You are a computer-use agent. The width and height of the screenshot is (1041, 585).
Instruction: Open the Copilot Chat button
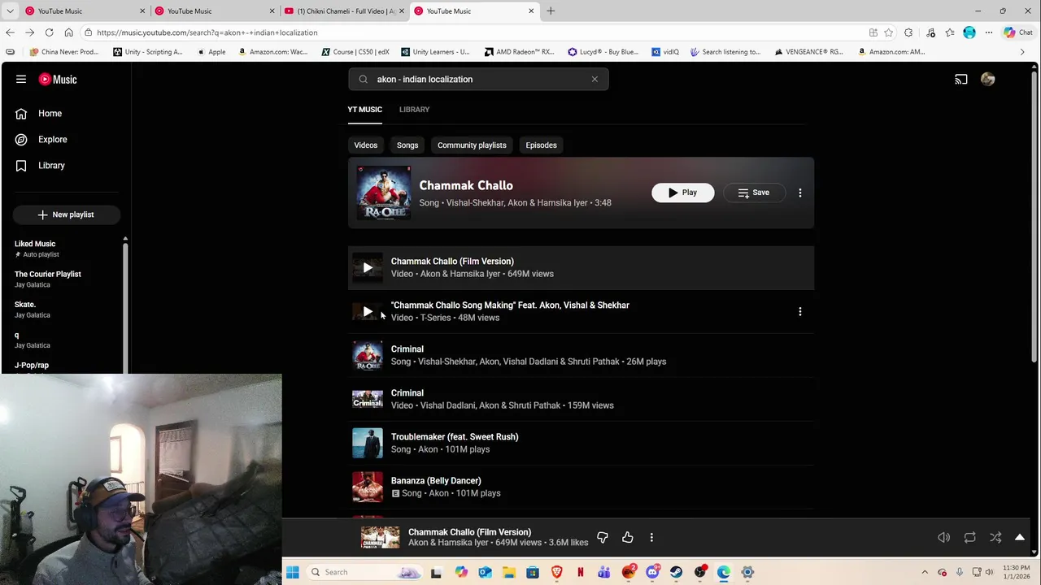tap(1018, 32)
